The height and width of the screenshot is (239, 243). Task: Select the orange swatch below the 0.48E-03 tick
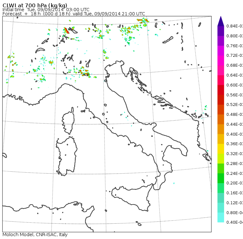221,119
